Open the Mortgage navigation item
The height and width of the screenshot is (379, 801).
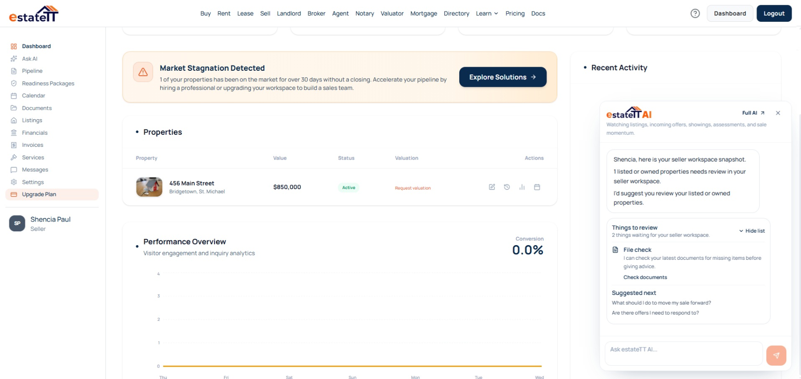coord(424,13)
